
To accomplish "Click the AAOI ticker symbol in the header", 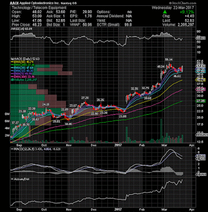I will [x=14, y=3].
